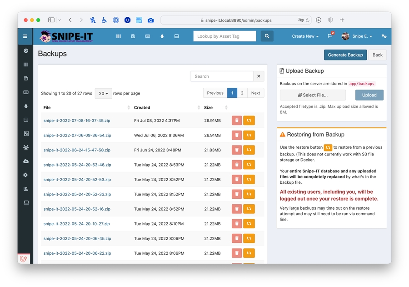
Task: Delete backup snipe-it-2022-07-08-16-37-45.zip
Action: [x=237, y=121]
